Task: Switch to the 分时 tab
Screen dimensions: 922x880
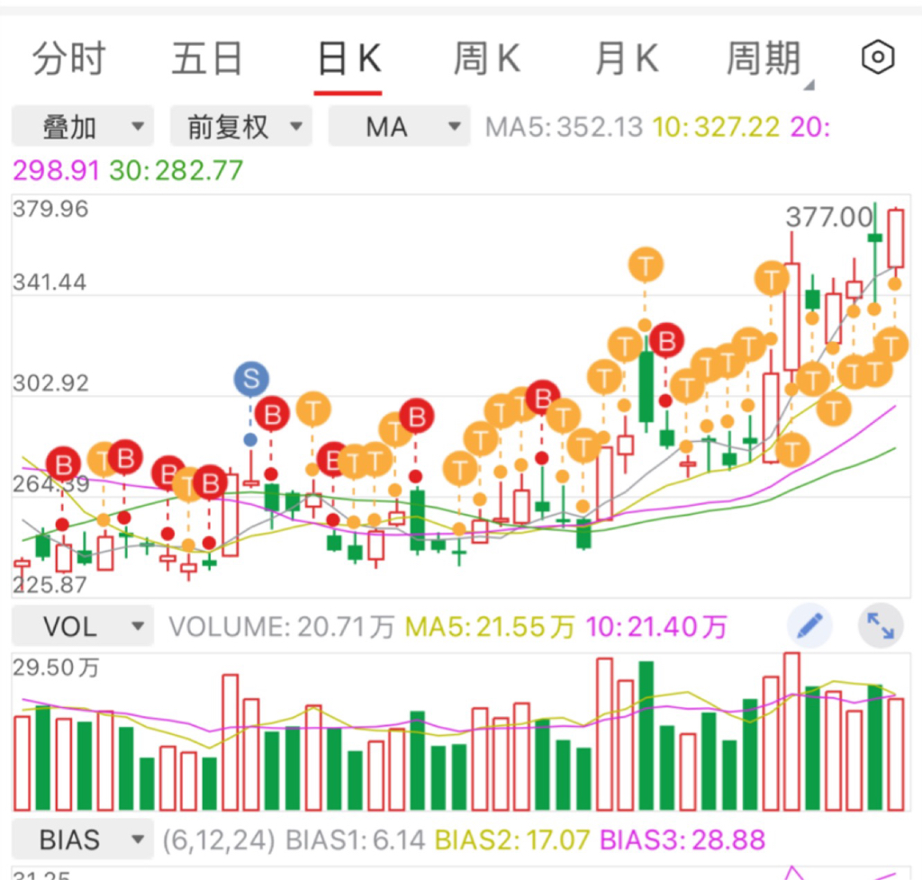Action: click(x=68, y=58)
